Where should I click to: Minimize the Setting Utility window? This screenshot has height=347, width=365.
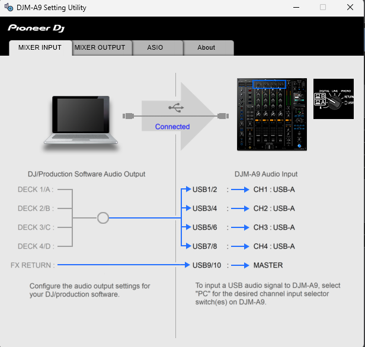point(296,8)
